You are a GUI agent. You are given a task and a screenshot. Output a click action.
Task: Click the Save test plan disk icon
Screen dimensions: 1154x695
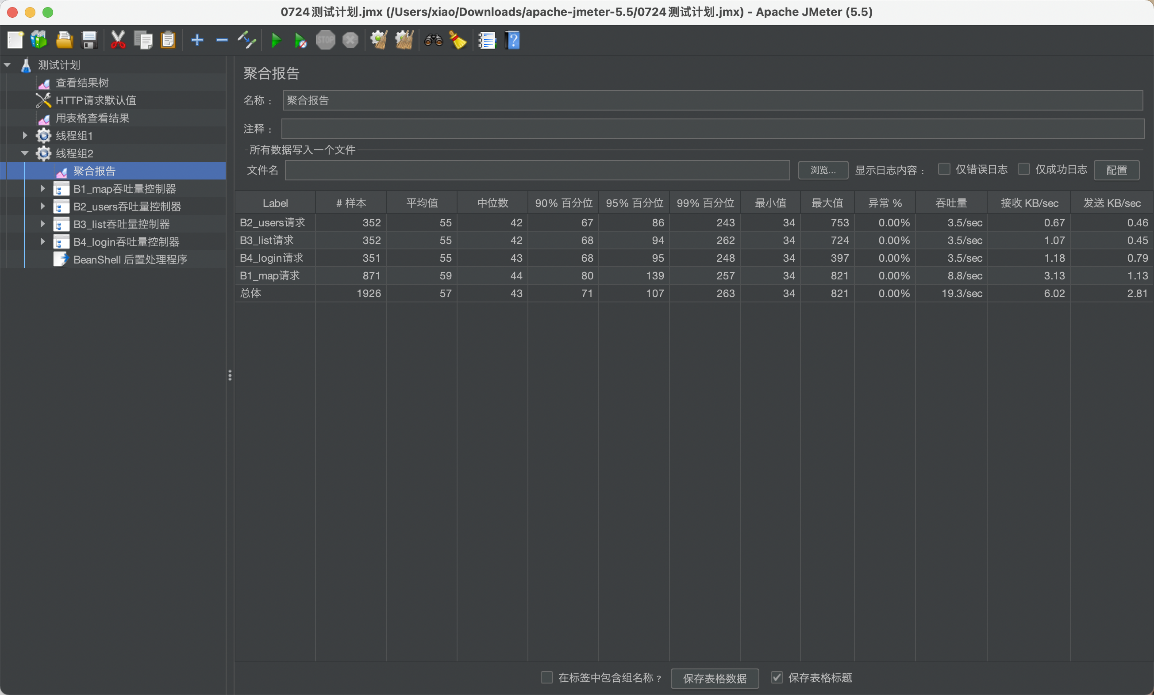89,40
